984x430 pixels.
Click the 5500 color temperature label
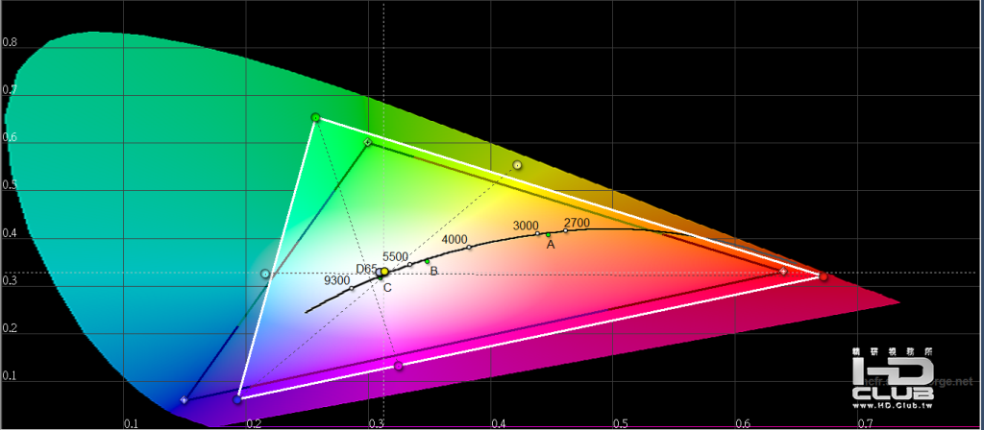coord(395,255)
